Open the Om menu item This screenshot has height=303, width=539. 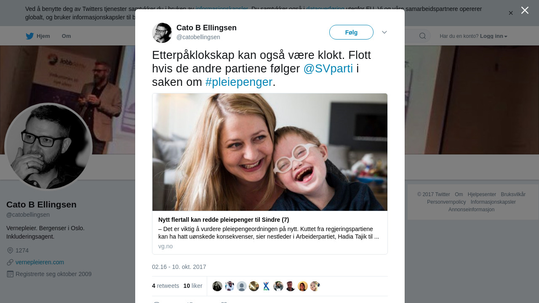point(66,36)
